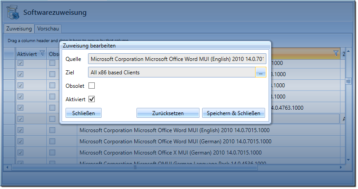
Task: Open the Aktiviert column filter icon
Action: (42, 53)
